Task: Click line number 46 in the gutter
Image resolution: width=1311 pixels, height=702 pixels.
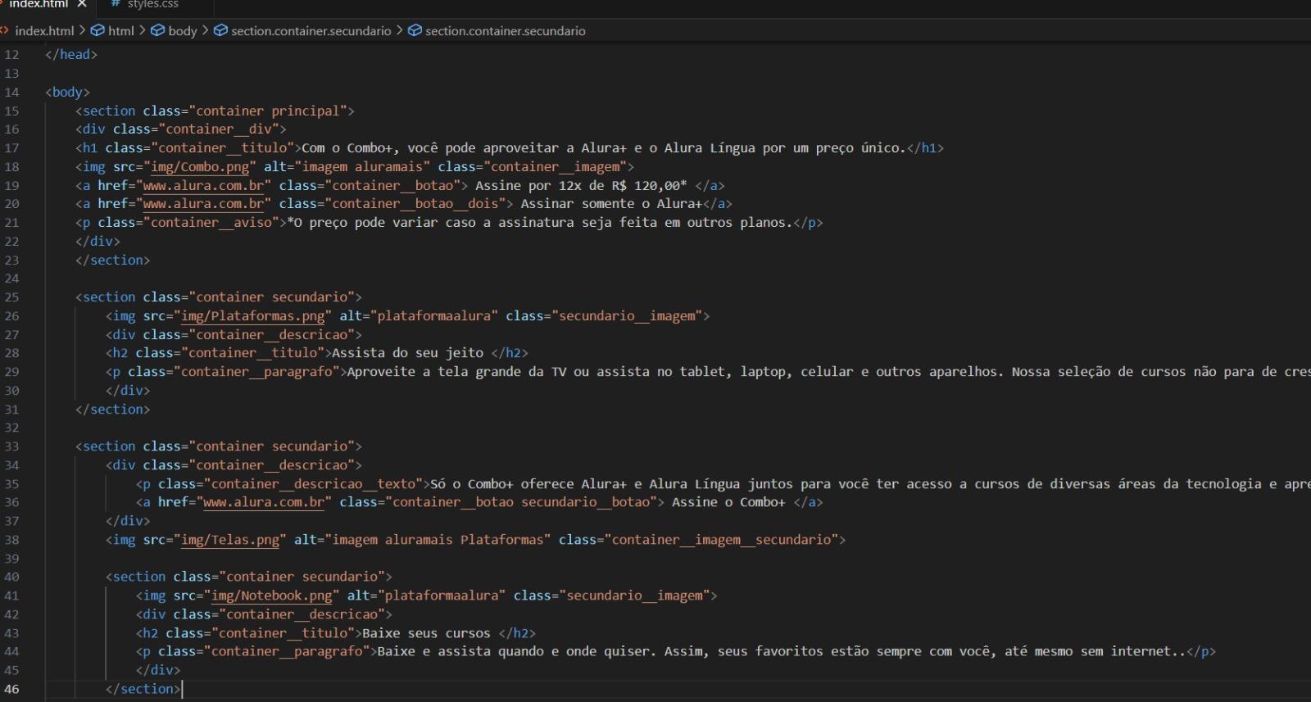Action: tap(11, 689)
